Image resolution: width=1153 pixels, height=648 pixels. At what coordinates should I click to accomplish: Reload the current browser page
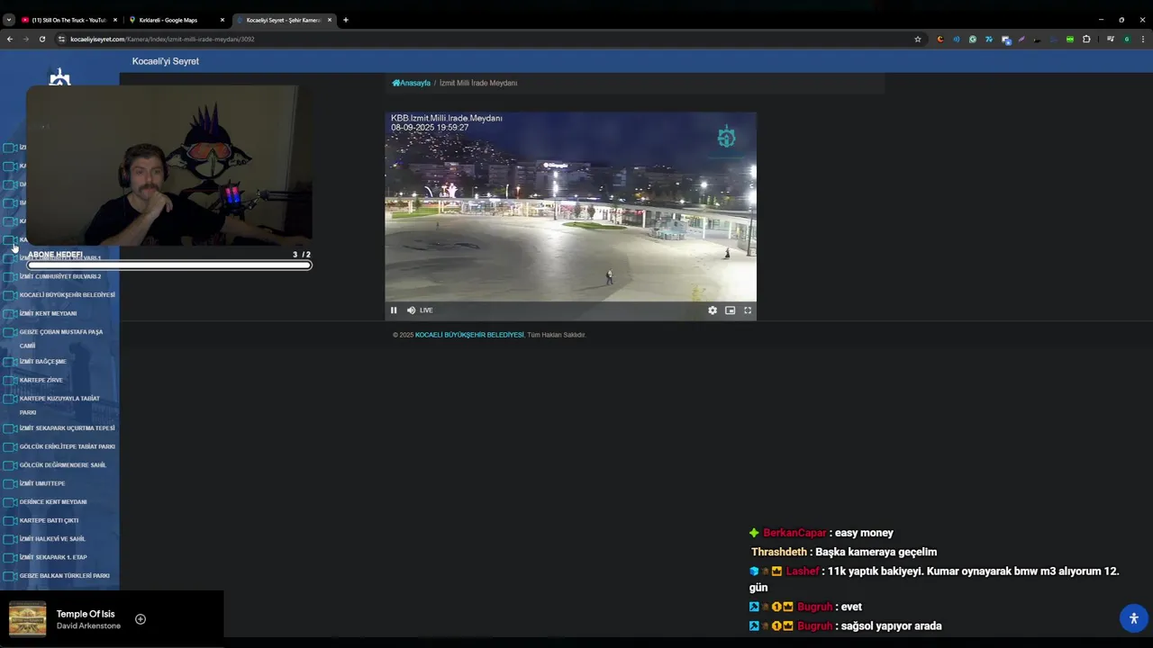pyautogui.click(x=41, y=40)
